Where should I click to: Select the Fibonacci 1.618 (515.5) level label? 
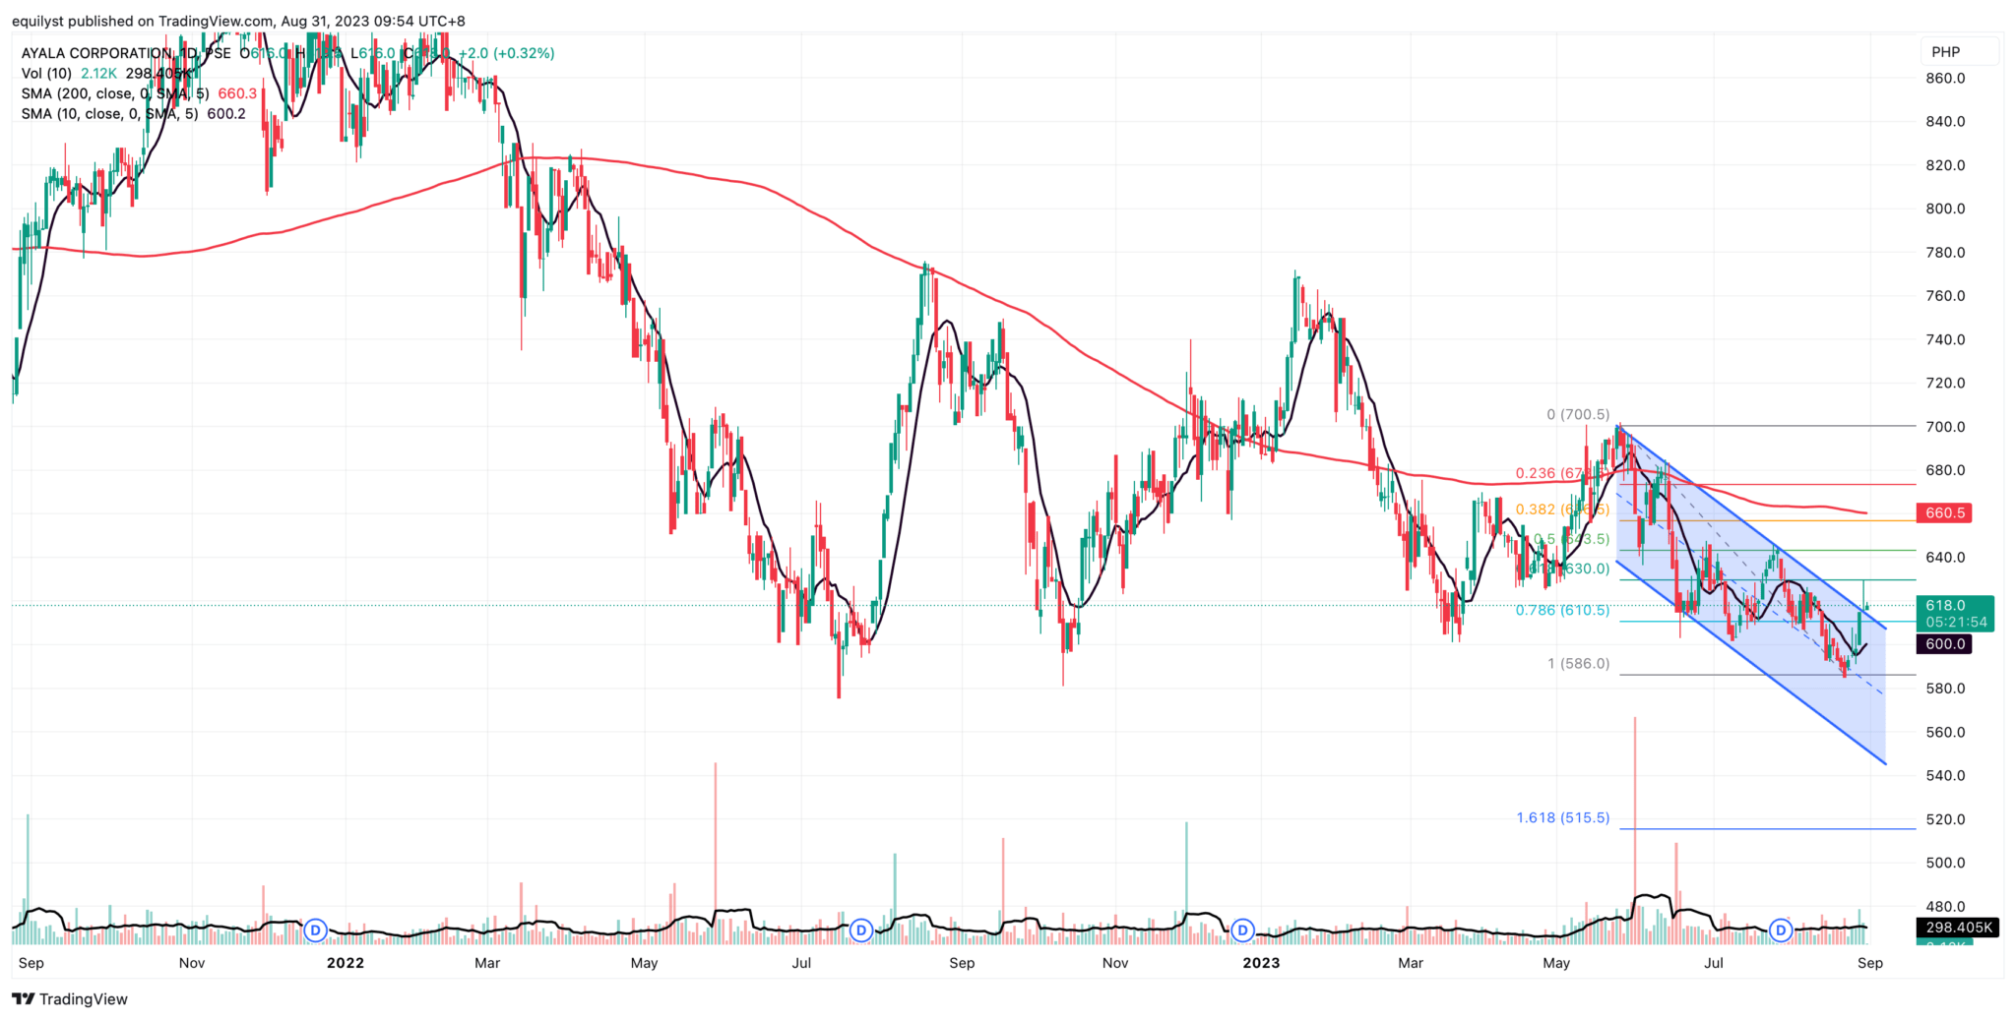1562,817
